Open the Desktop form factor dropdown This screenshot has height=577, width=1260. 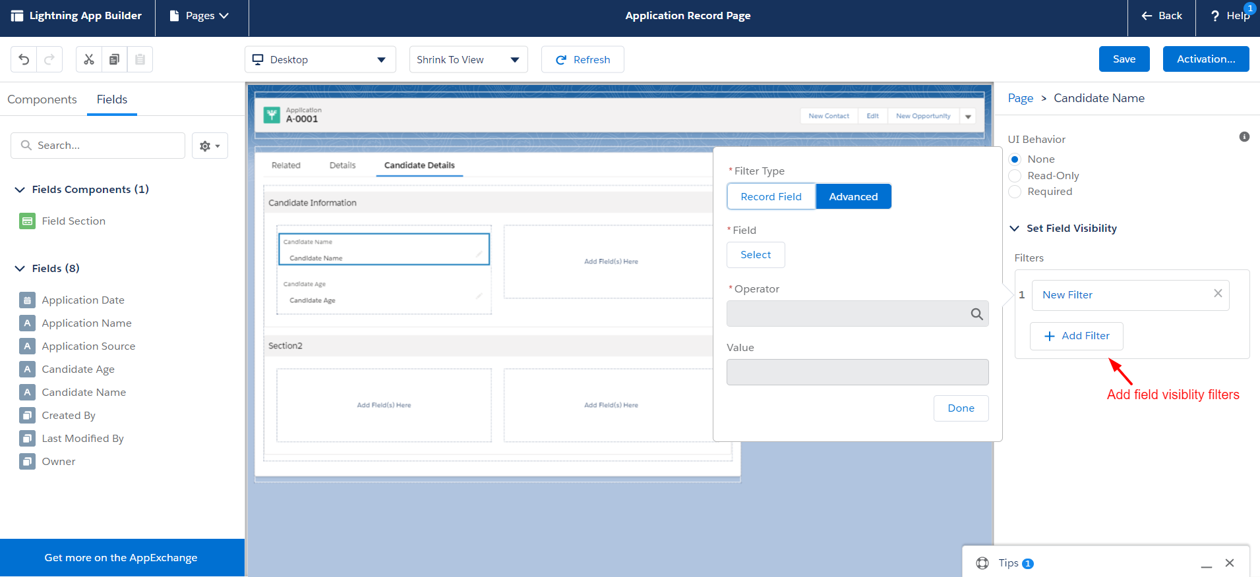click(320, 59)
